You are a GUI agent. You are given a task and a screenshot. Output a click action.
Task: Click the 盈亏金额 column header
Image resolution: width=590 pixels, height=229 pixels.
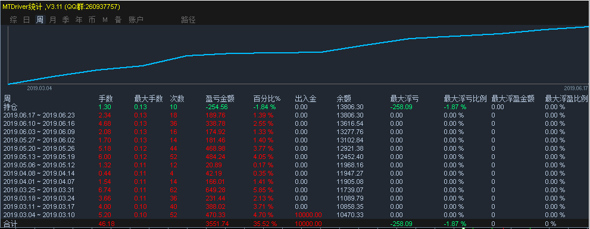pyautogui.click(x=220, y=99)
